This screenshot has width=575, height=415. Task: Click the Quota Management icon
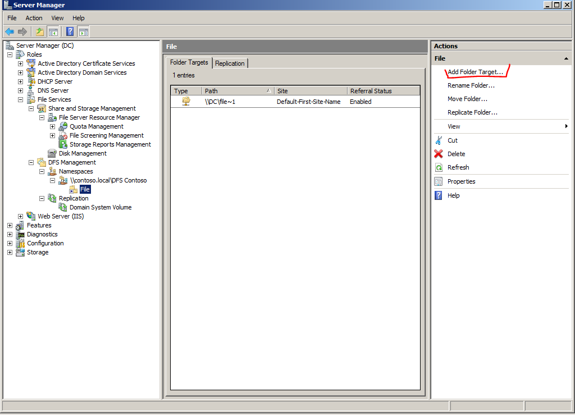[63, 126]
